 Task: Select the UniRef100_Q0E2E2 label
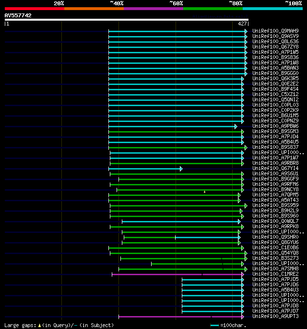pyautogui.click(x=275, y=84)
